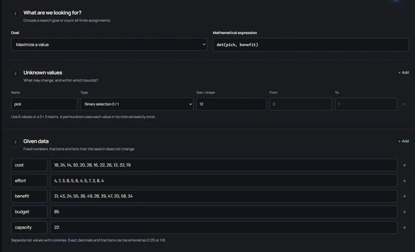The image size is (415, 252).
Task: Click the To field with value 1
Action: (x=366, y=104)
